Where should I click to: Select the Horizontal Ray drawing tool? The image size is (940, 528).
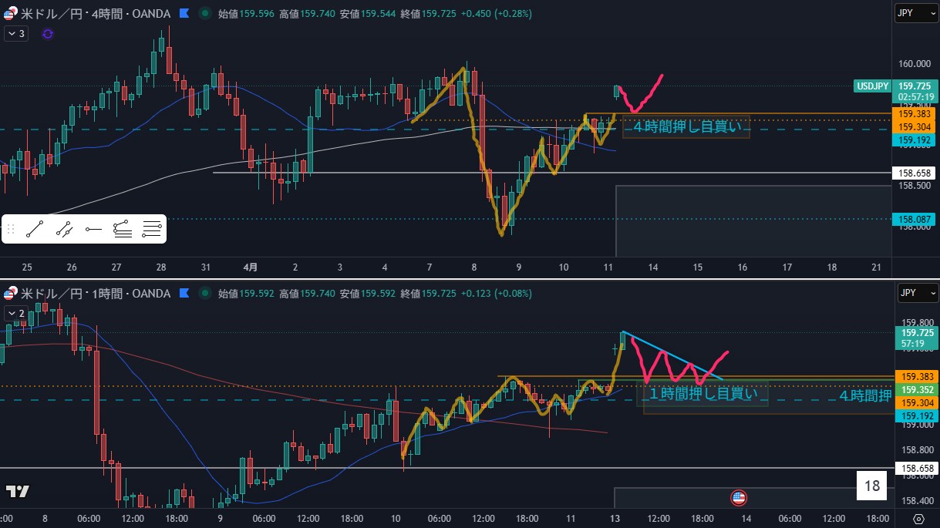pyautogui.click(x=93, y=229)
